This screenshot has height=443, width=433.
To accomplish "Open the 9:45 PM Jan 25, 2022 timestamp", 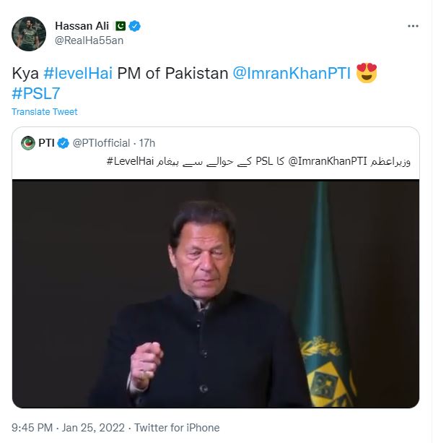I will pos(68,428).
